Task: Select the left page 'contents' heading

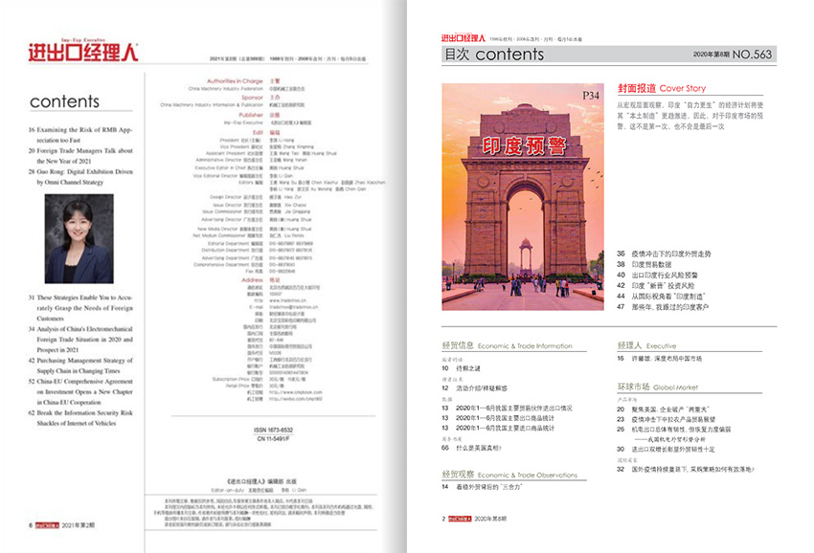Action: (x=64, y=101)
